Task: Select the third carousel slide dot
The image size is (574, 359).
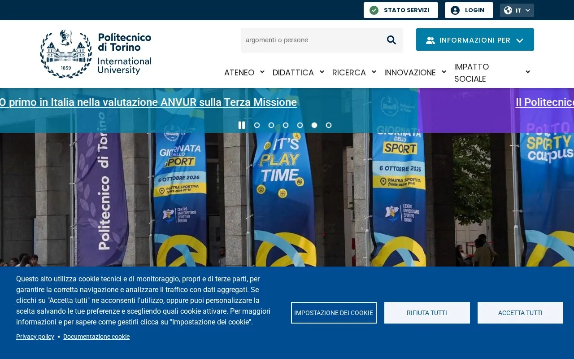Action: (286, 125)
